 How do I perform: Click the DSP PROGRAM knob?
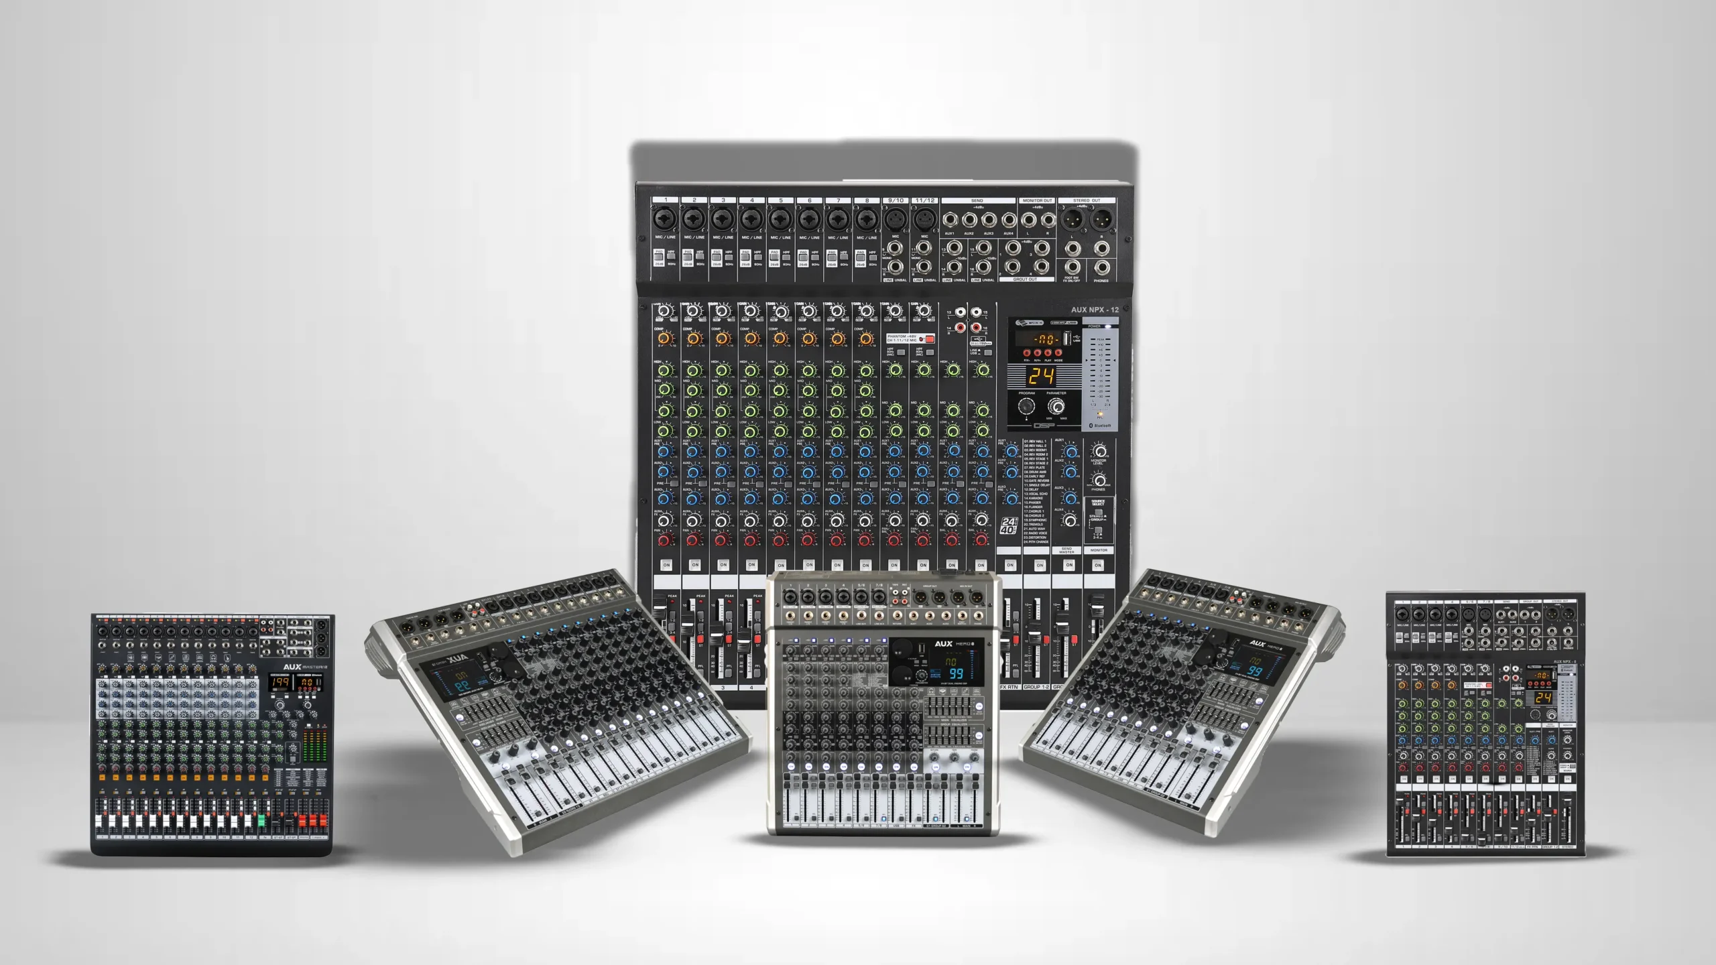[1026, 406]
